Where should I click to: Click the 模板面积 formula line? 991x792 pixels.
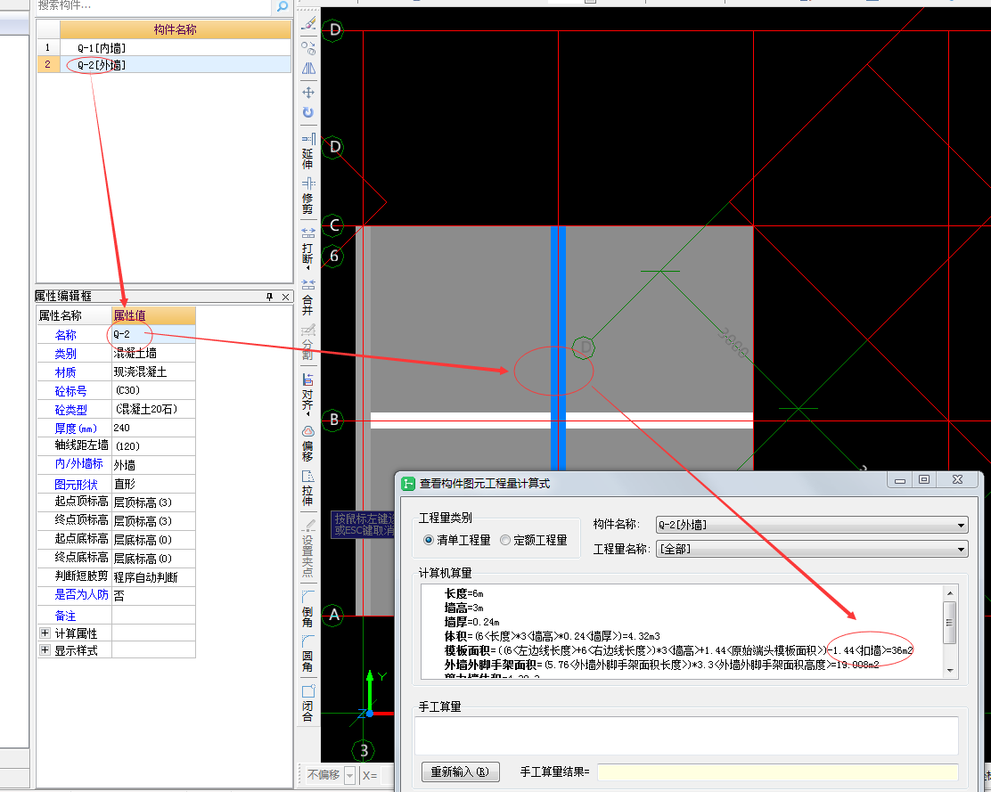[679, 649]
